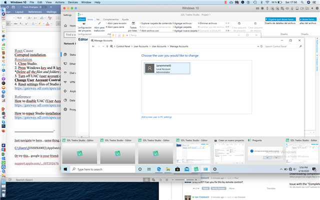
Task: Toggle Track Changes switch in Word
Action: pyautogui.click(x=43, y=7)
